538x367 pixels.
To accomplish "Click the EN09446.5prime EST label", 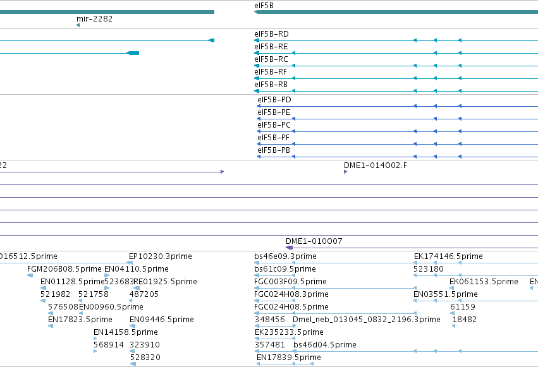I will coord(162,320).
